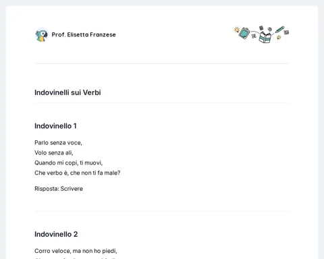Click the Prof. Elisetta Franzese name
Screen dimensions: 324x259
pyautogui.click(x=84, y=34)
